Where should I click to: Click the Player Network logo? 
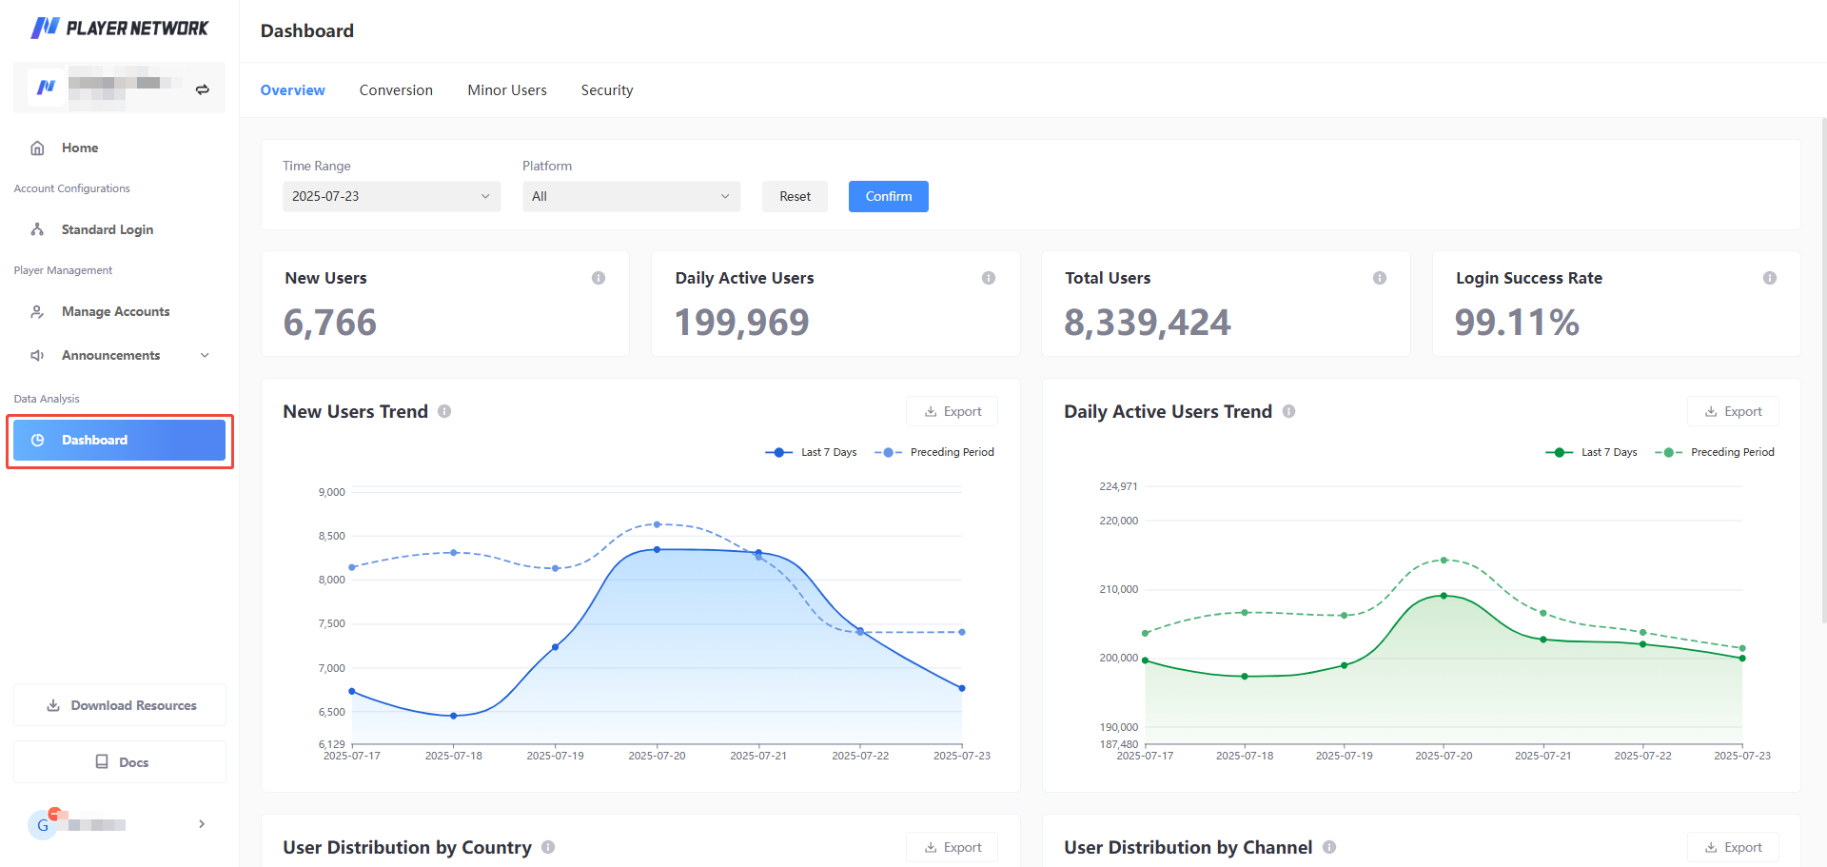[x=119, y=28]
